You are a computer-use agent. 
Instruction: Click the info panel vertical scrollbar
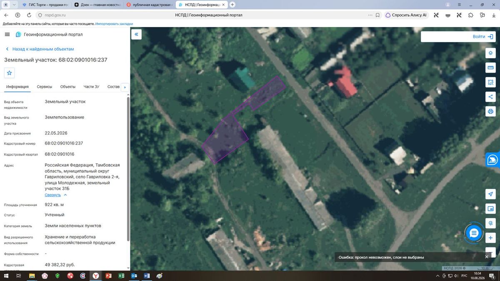coord(128,169)
